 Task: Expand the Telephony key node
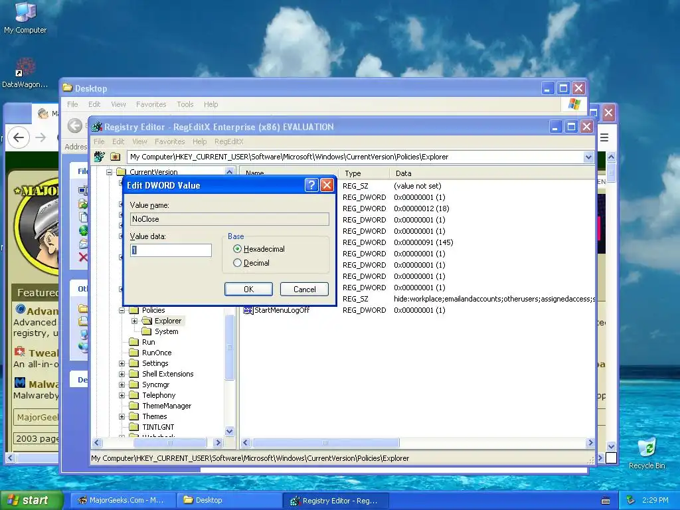[122, 395]
